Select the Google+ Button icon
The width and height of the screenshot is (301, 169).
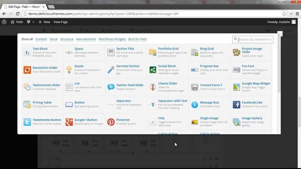tap(69, 122)
